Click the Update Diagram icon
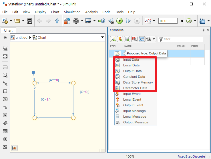 [102, 21]
